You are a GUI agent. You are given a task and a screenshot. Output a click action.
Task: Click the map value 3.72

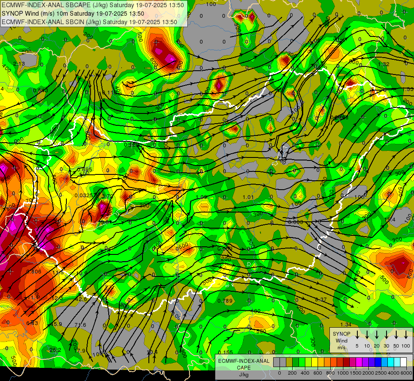tap(107, 196)
